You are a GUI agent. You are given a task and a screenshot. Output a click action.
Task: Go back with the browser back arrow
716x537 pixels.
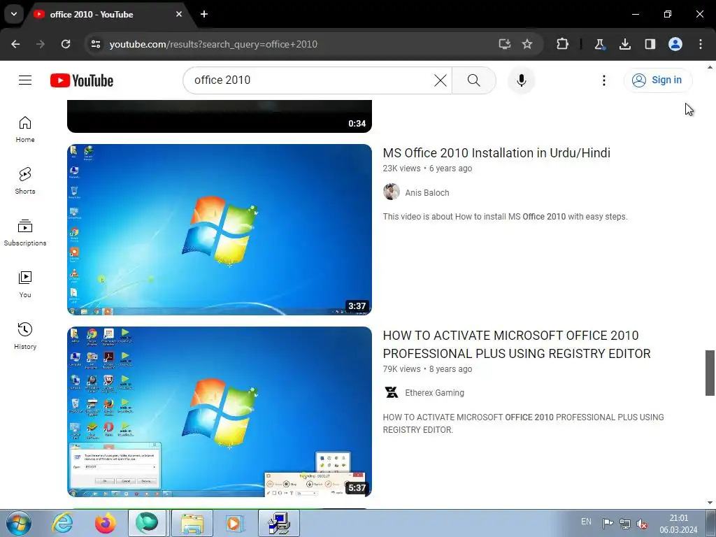(x=15, y=44)
